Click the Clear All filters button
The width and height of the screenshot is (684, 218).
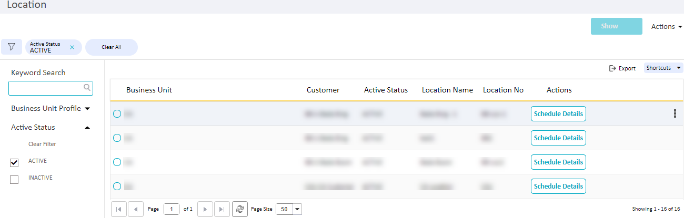pos(111,47)
